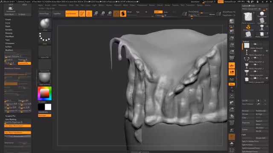The image size is (273, 153).
Task: Toggle the Transp icon in right shelf
Action: [x=232, y=130]
